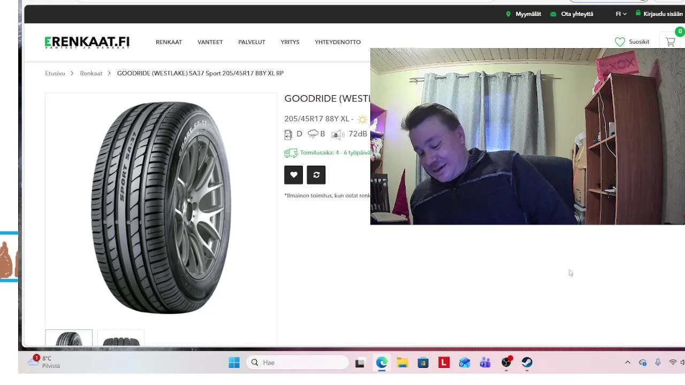Image resolution: width=685 pixels, height=385 pixels.
Task: Open Microsoft Teams from the taskbar
Action: pyautogui.click(x=485, y=363)
